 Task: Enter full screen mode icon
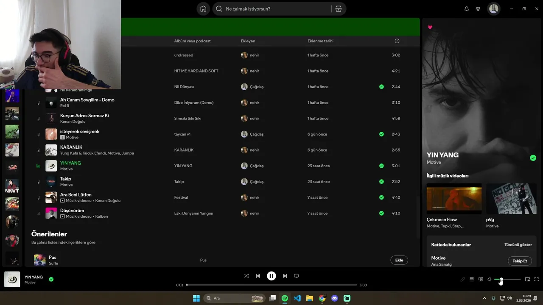[537, 280]
